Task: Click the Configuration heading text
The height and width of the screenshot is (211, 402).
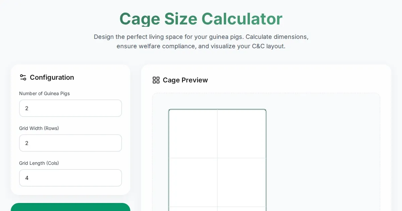Action: (x=52, y=77)
